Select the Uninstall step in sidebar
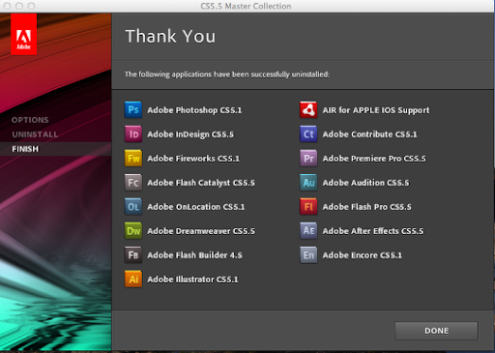The image size is (495, 353). tap(35, 134)
